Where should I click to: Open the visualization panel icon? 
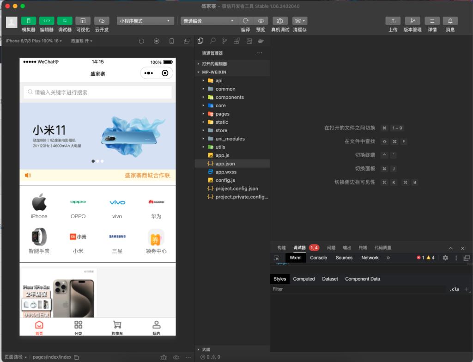point(83,21)
